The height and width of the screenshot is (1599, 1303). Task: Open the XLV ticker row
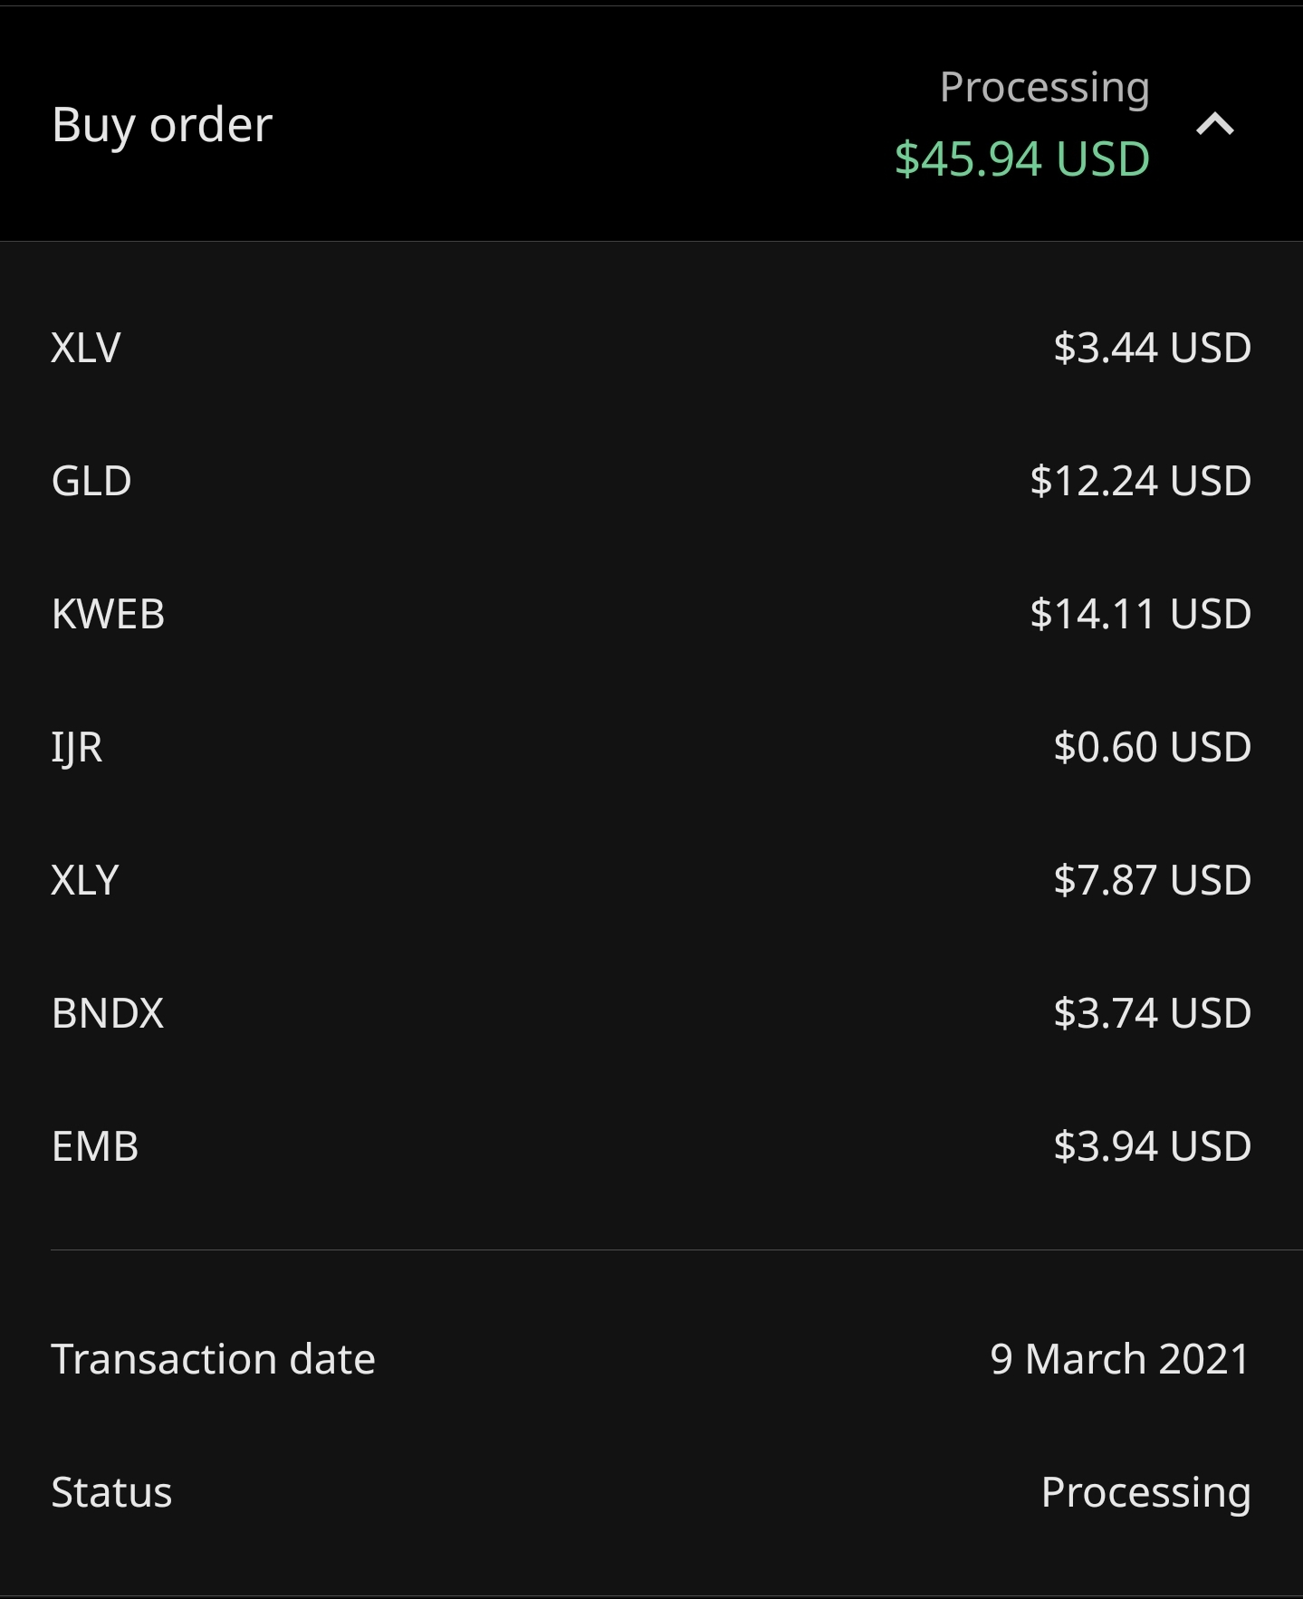point(651,348)
